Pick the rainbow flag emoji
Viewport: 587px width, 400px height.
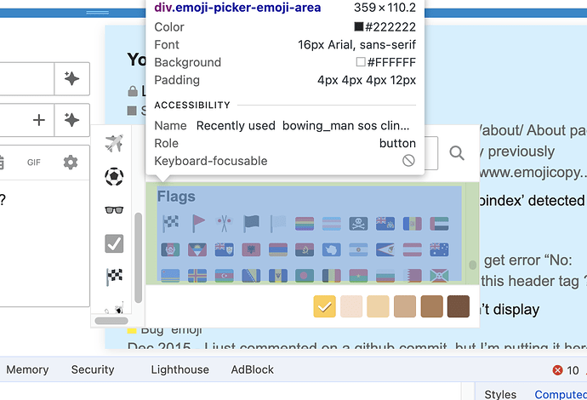pyautogui.click(x=305, y=224)
